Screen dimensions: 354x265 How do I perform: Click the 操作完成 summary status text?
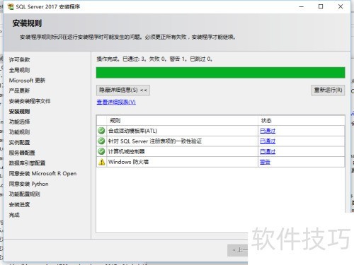click(x=154, y=59)
